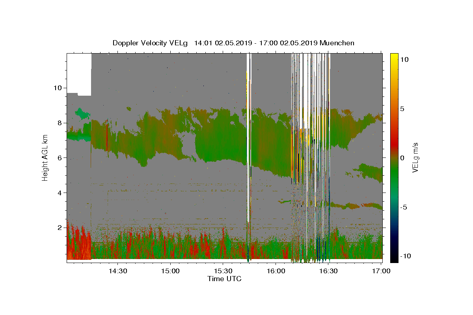Click the colorbar value label 5
Screen dimensions: 473x315
[x=403, y=109]
